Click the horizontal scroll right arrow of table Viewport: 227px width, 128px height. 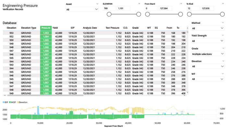184,96
